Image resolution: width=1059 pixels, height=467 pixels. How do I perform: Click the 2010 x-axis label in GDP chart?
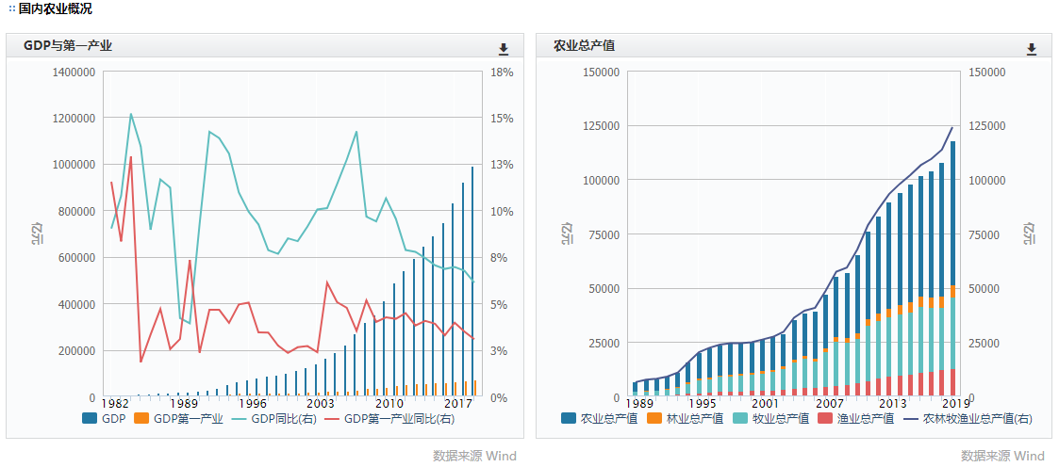coord(389,404)
